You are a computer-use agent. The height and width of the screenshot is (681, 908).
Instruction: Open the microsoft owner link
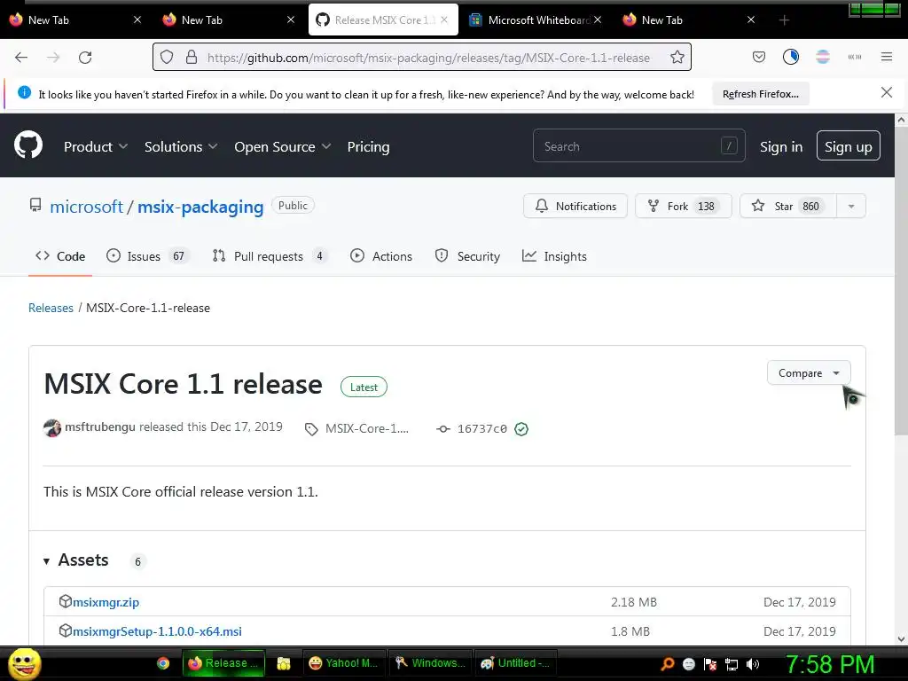[x=86, y=207]
